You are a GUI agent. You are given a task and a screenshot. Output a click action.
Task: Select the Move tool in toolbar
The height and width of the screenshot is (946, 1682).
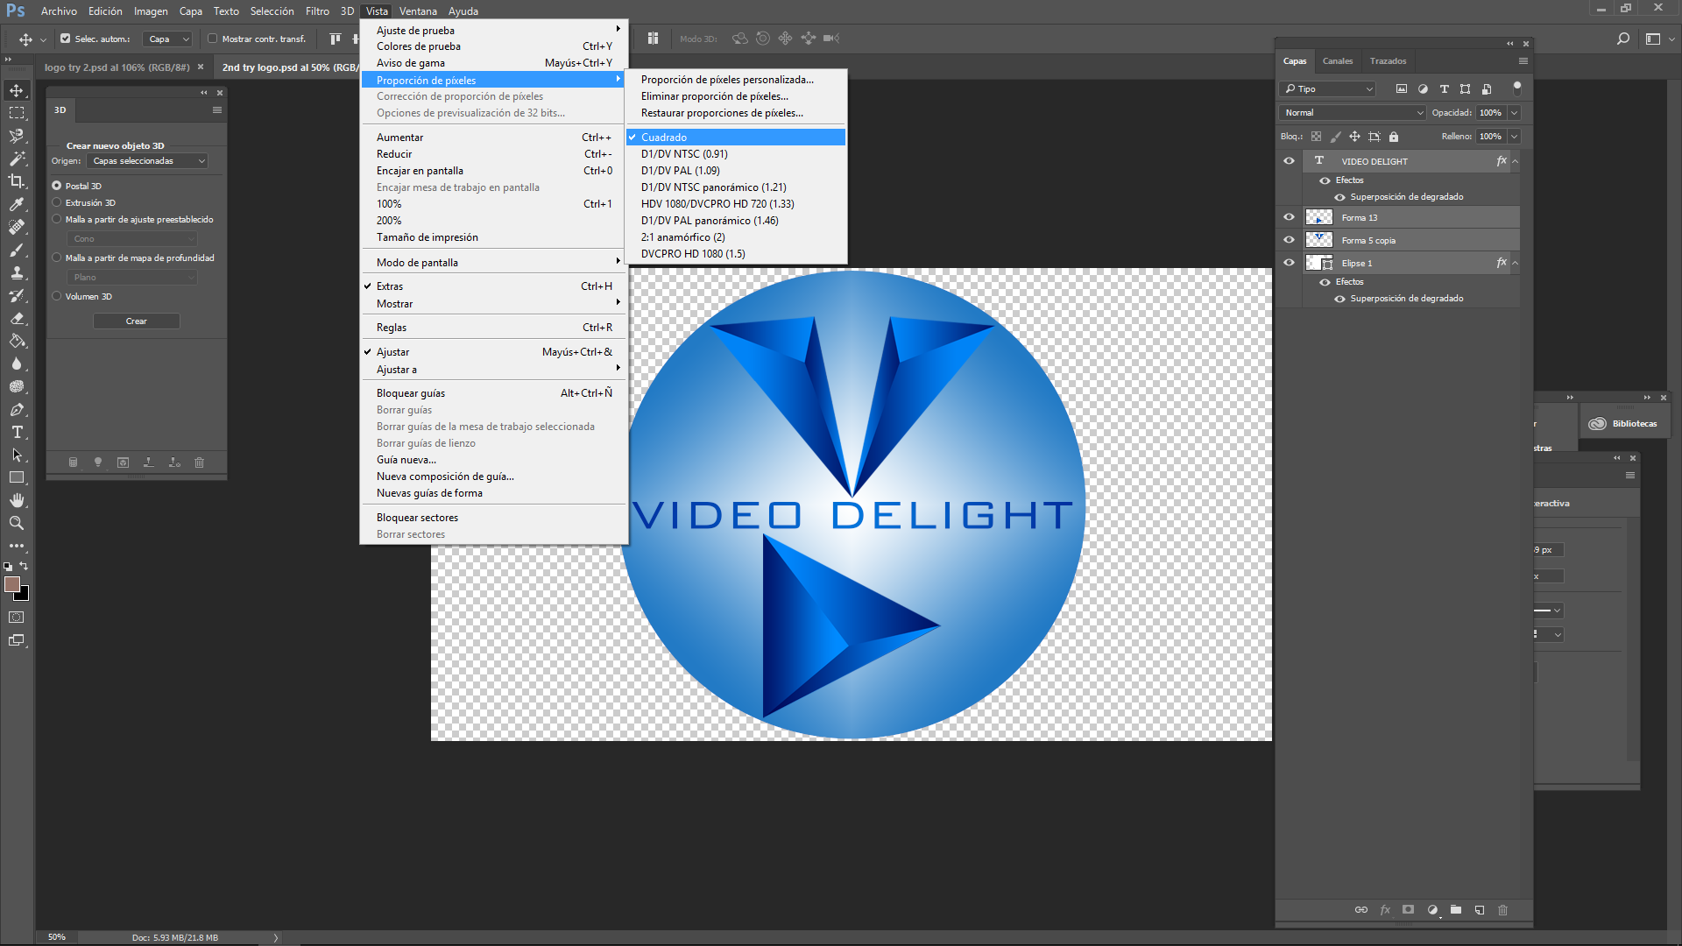click(17, 90)
